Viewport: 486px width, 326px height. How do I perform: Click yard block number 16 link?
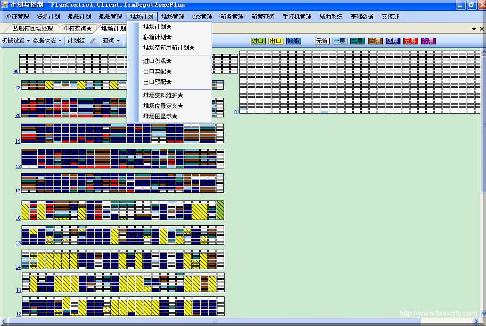point(18,218)
